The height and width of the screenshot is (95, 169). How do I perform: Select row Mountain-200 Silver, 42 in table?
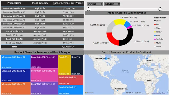[43, 27]
